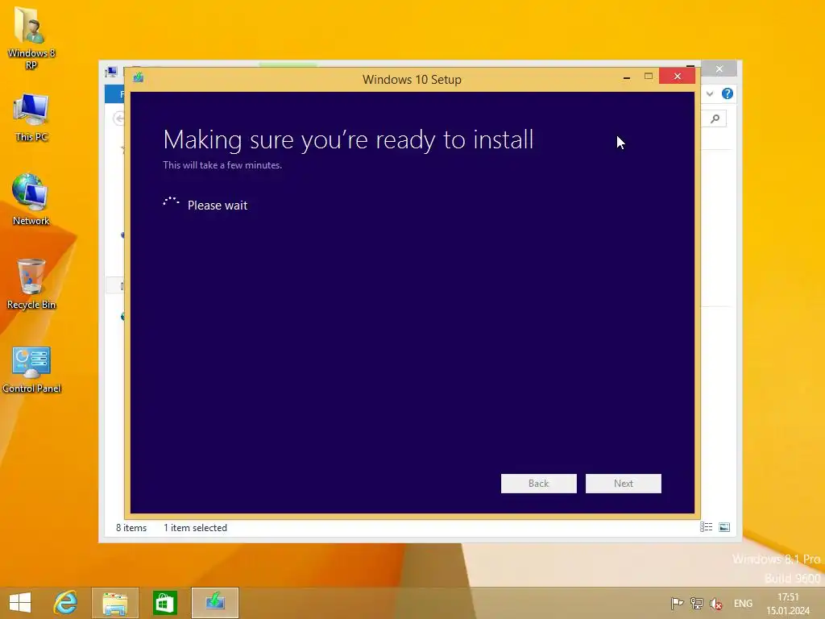Launch Internet Explorer from the taskbar

tap(65, 603)
